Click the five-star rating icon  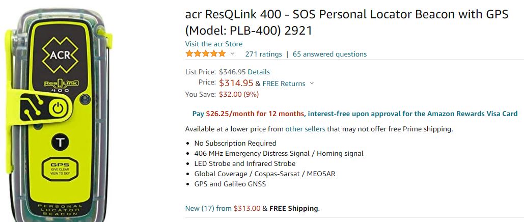206,53
